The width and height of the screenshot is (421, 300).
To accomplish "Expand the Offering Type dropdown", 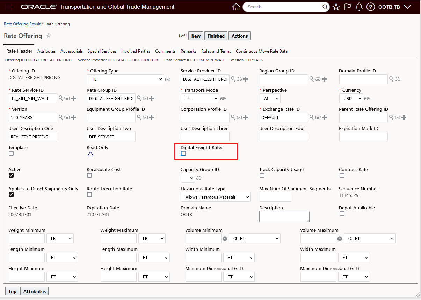I will [125, 79].
